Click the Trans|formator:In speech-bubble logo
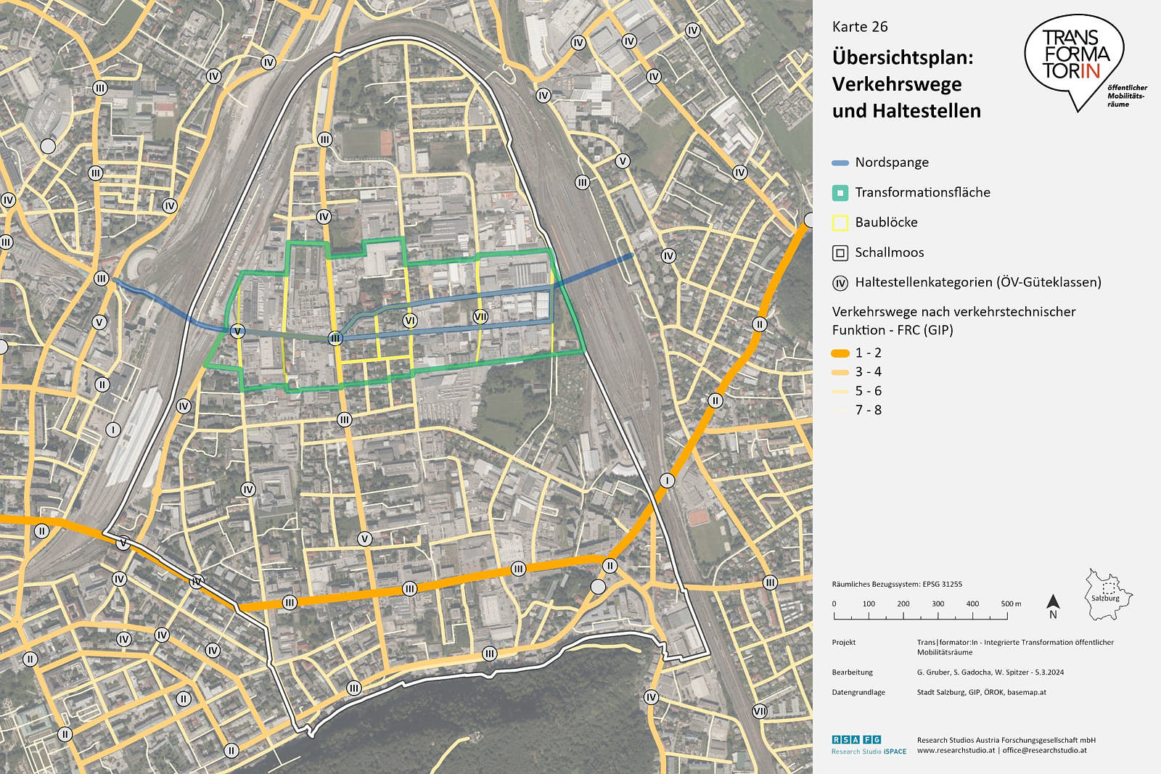The height and width of the screenshot is (774, 1161). coord(1074,62)
